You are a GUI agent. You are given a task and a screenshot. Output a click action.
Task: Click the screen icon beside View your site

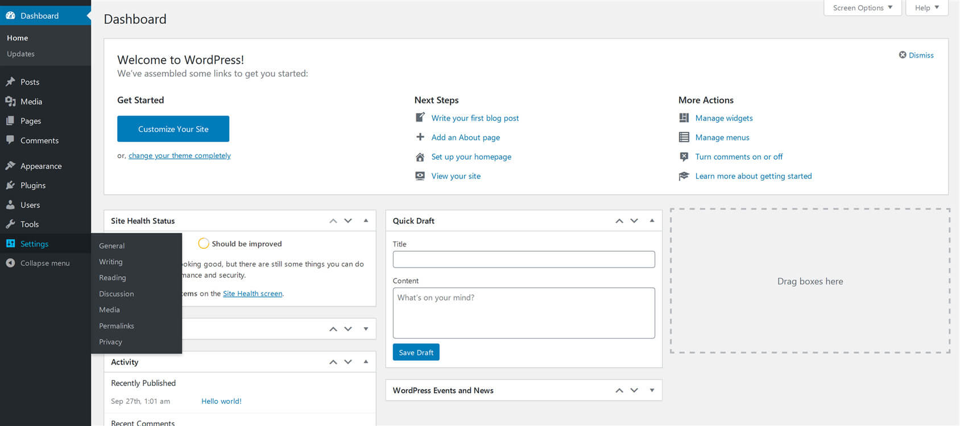point(420,176)
